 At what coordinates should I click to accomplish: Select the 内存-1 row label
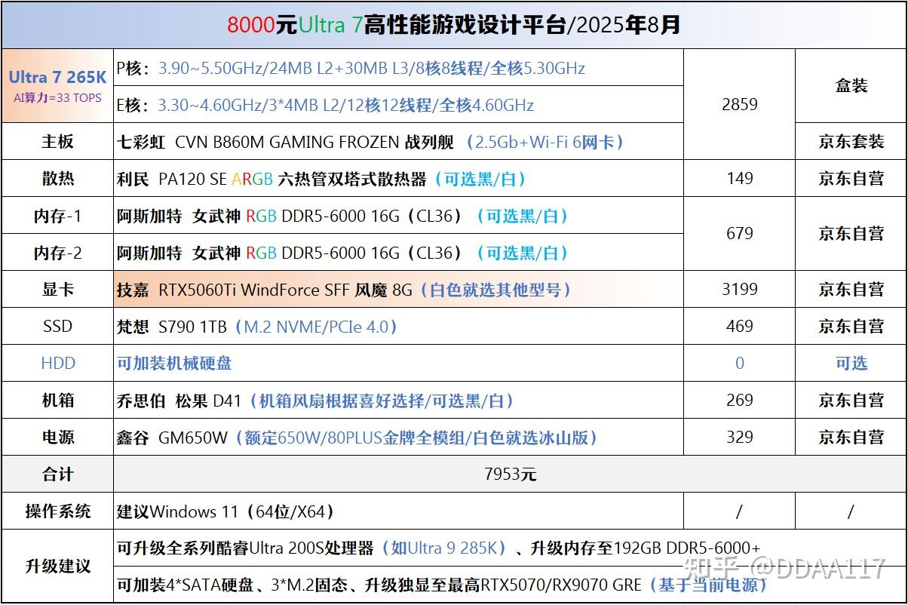tap(57, 216)
